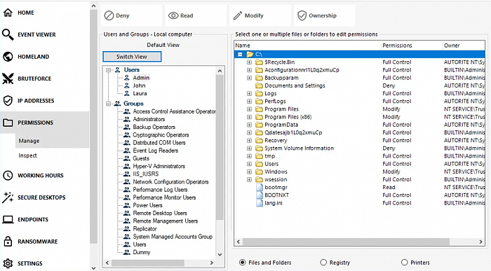491x271 pixels.
Task: Open the Inspect submenu item
Action: 27,155
